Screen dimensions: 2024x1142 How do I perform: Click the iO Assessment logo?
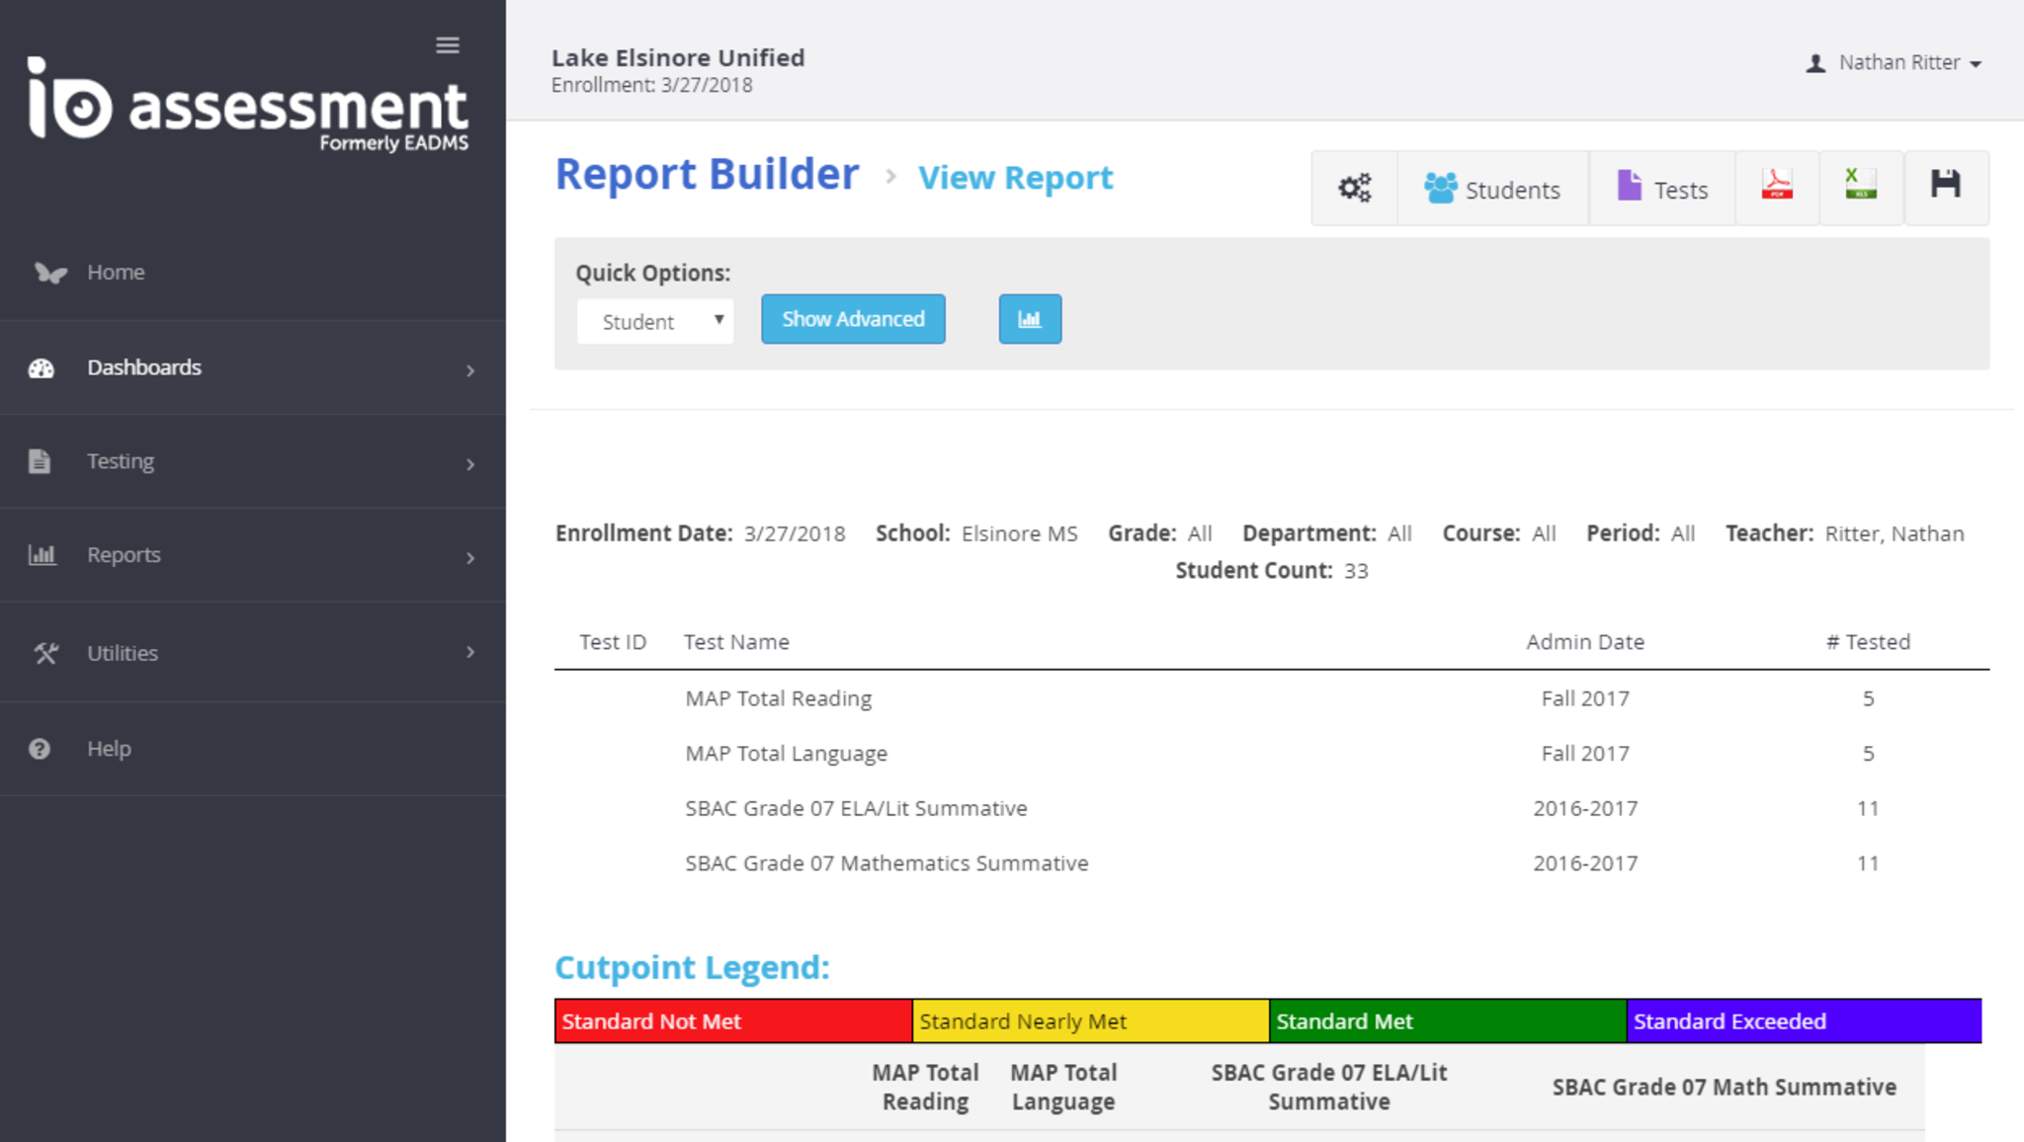tap(247, 106)
